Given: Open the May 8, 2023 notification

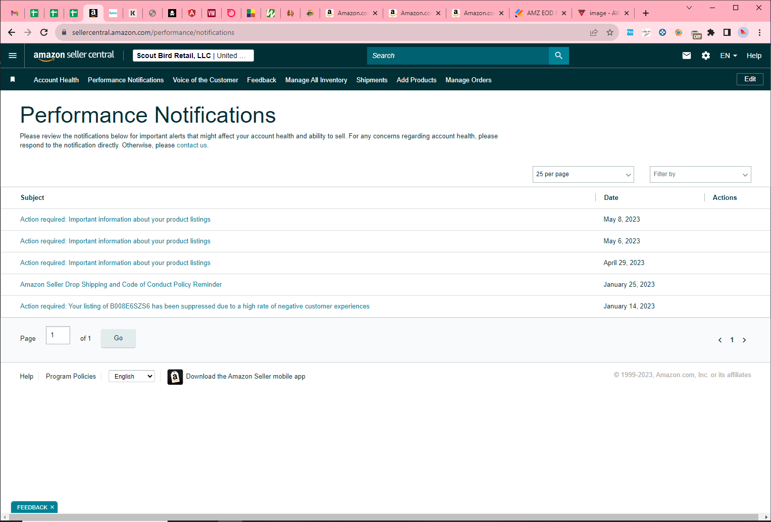Looking at the screenshot, I should 115,220.
